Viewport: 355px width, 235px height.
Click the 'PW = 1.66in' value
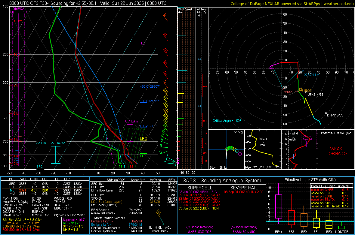point(11,198)
